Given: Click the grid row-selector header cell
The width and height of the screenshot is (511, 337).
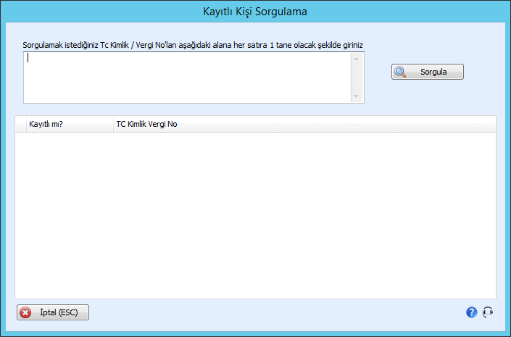Looking at the screenshot, I should click(21, 124).
